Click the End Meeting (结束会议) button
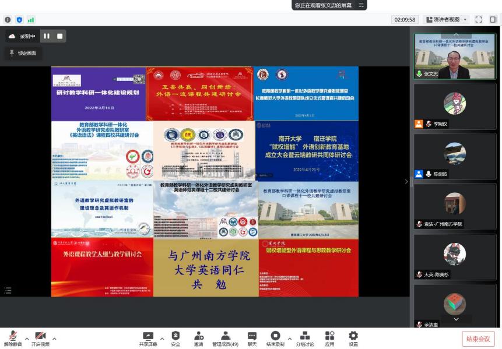Screen dimensions: 502x349 point(478,339)
